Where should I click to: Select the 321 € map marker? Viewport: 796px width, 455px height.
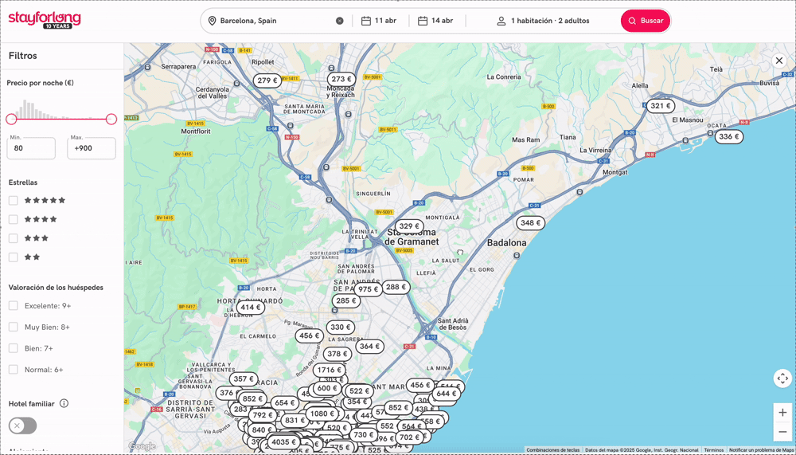660,106
